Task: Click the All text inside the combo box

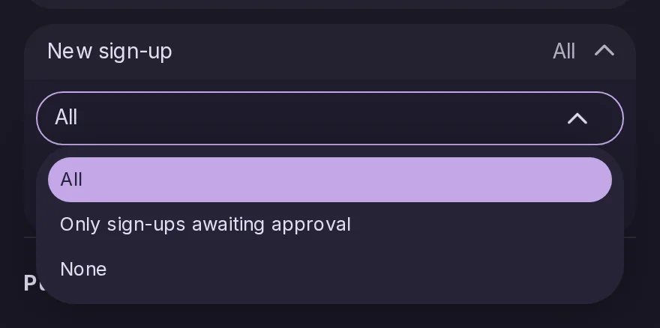Action: [x=66, y=118]
